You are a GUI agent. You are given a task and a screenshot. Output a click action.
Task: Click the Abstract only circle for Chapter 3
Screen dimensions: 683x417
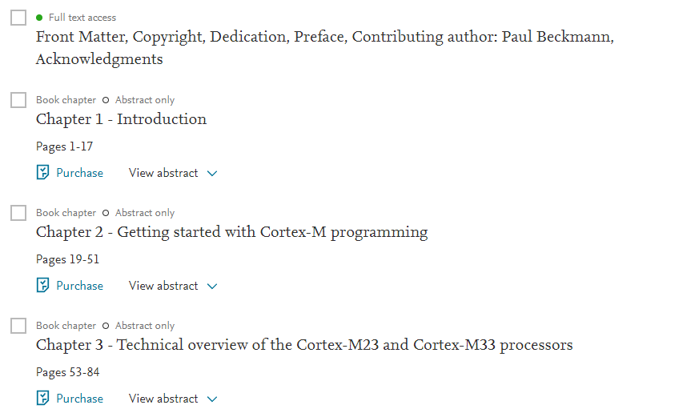click(106, 327)
